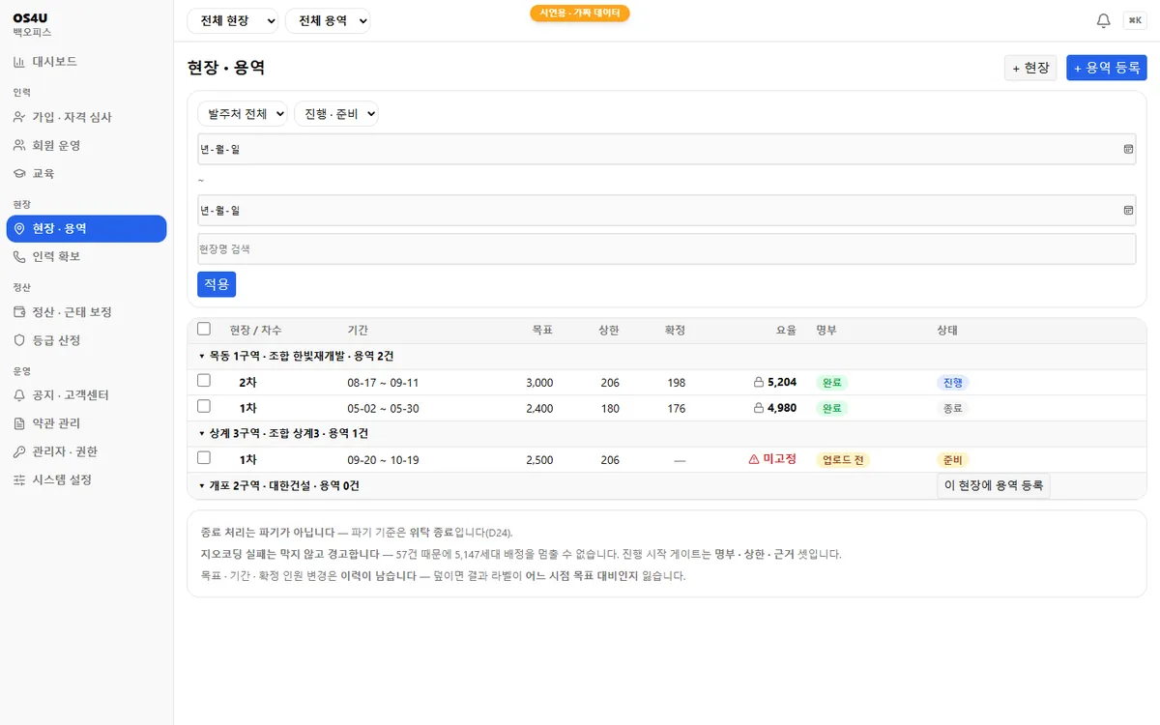Open the 전체 용역 dropdown
The image size is (1160, 725).
point(328,21)
